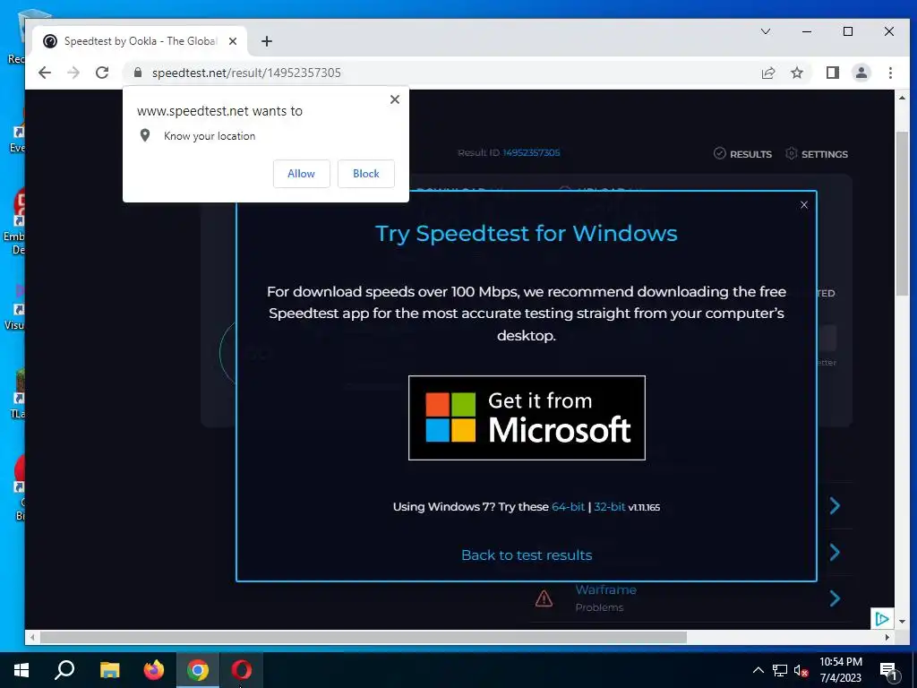Click Get it from Microsoft badge

[x=527, y=417]
